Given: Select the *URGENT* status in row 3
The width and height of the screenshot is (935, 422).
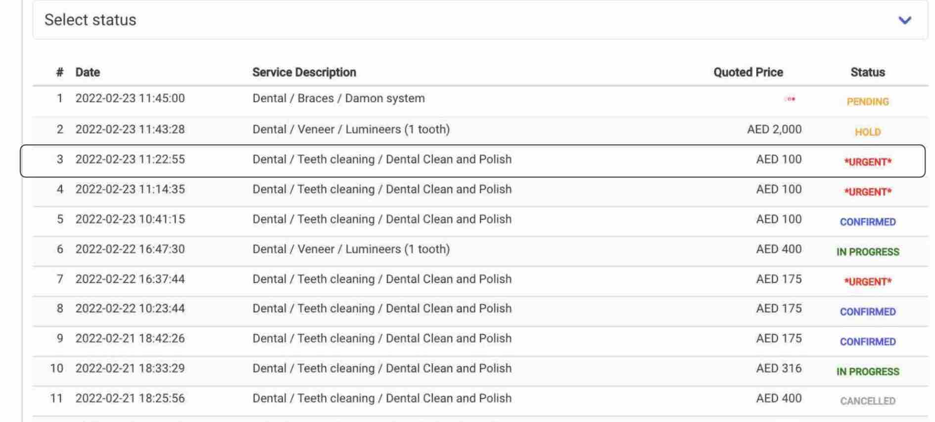Looking at the screenshot, I should coord(868,162).
